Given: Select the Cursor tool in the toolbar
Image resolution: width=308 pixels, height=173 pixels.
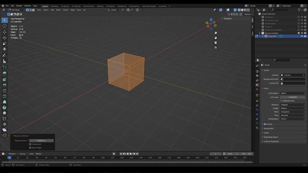Looking at the screenshot, I should [x=4, y=26].
